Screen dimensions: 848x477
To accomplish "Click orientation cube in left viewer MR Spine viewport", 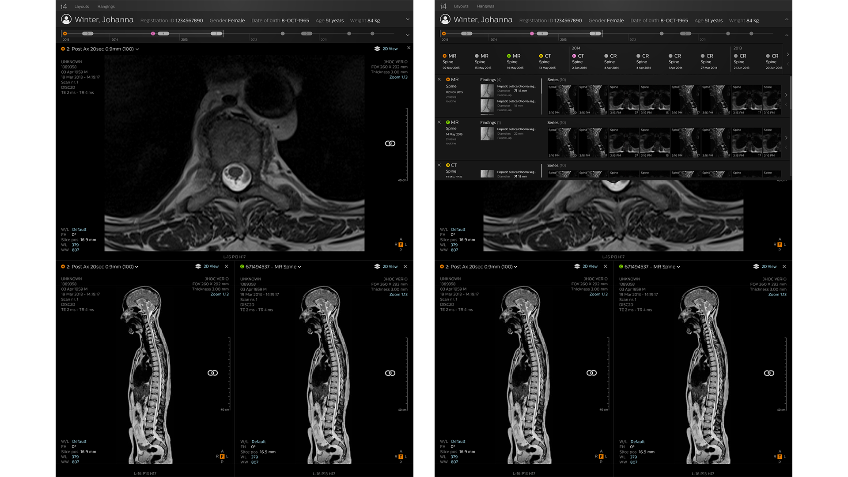I will coord(401,457).
